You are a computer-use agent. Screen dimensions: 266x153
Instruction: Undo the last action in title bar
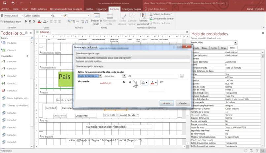tap(13, 3)
